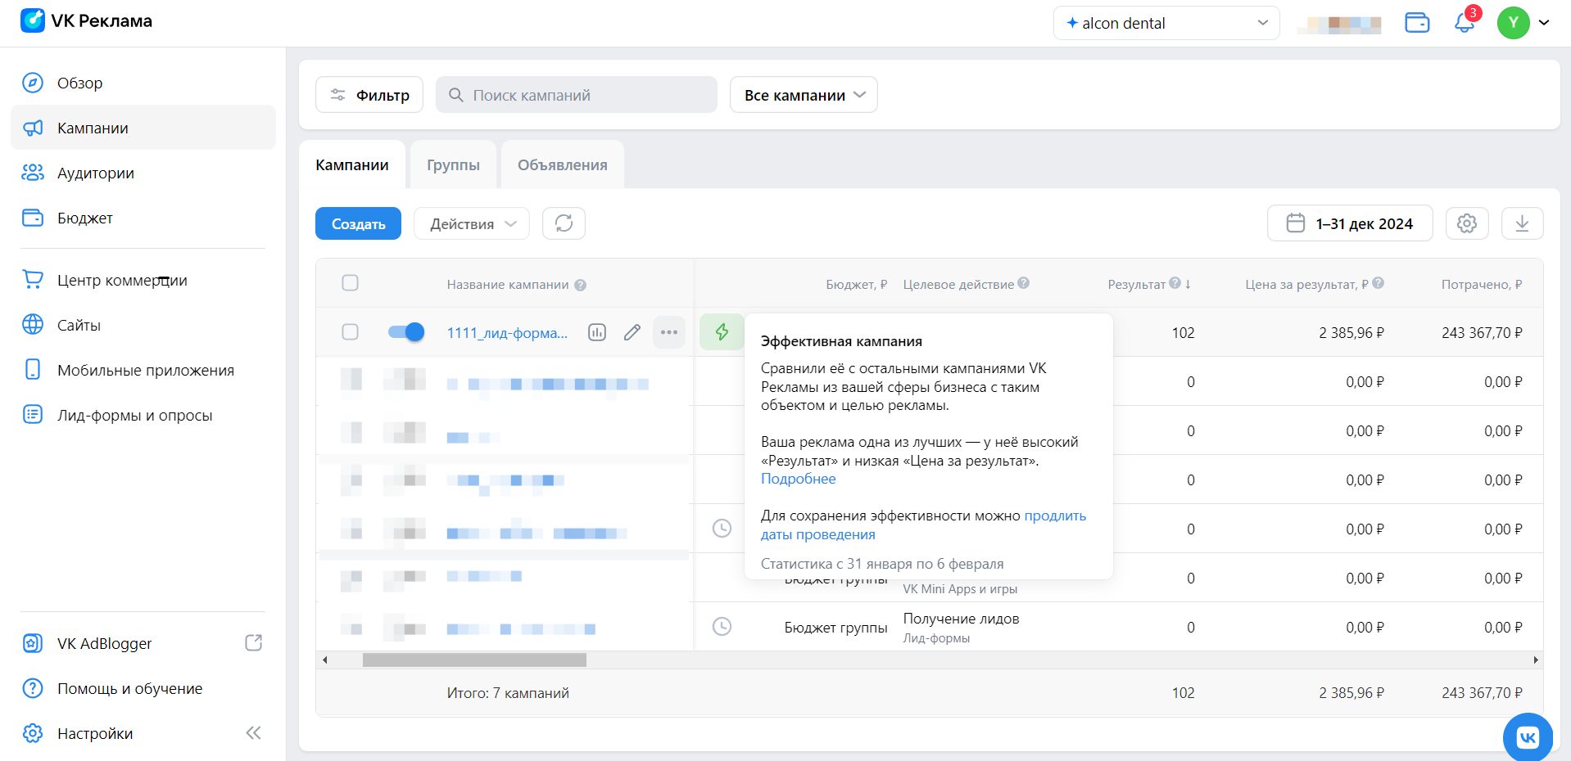Expand the Все кампании dropdown
The width and height of the screenshot is (1571, 761).
(x=804, y=95)
